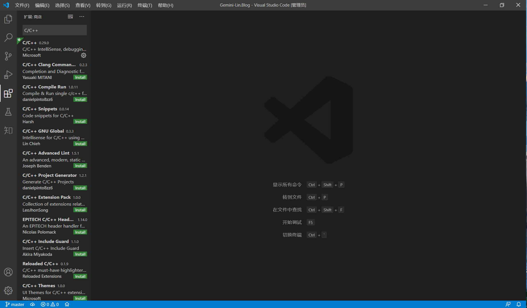This screenshot has width=527, height=308.
Task: Open the Search view in activity bar
Action: coord(8,38)
